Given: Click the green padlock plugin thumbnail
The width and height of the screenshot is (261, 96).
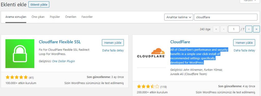Looking at the screenshot, I should point(20,54).
